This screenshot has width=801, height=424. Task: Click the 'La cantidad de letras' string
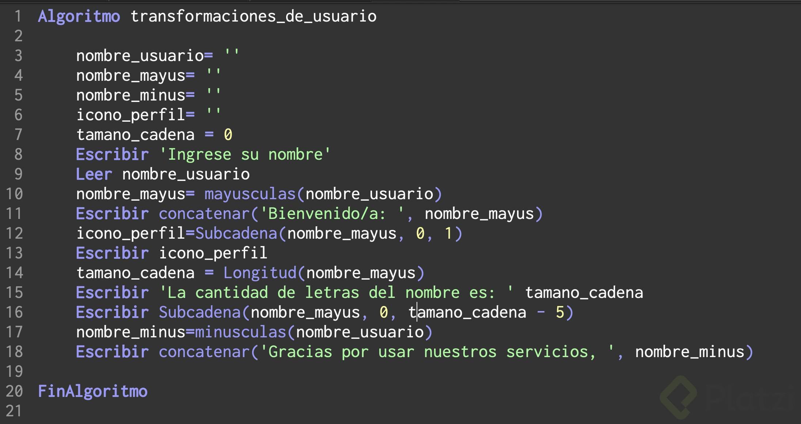336,293
